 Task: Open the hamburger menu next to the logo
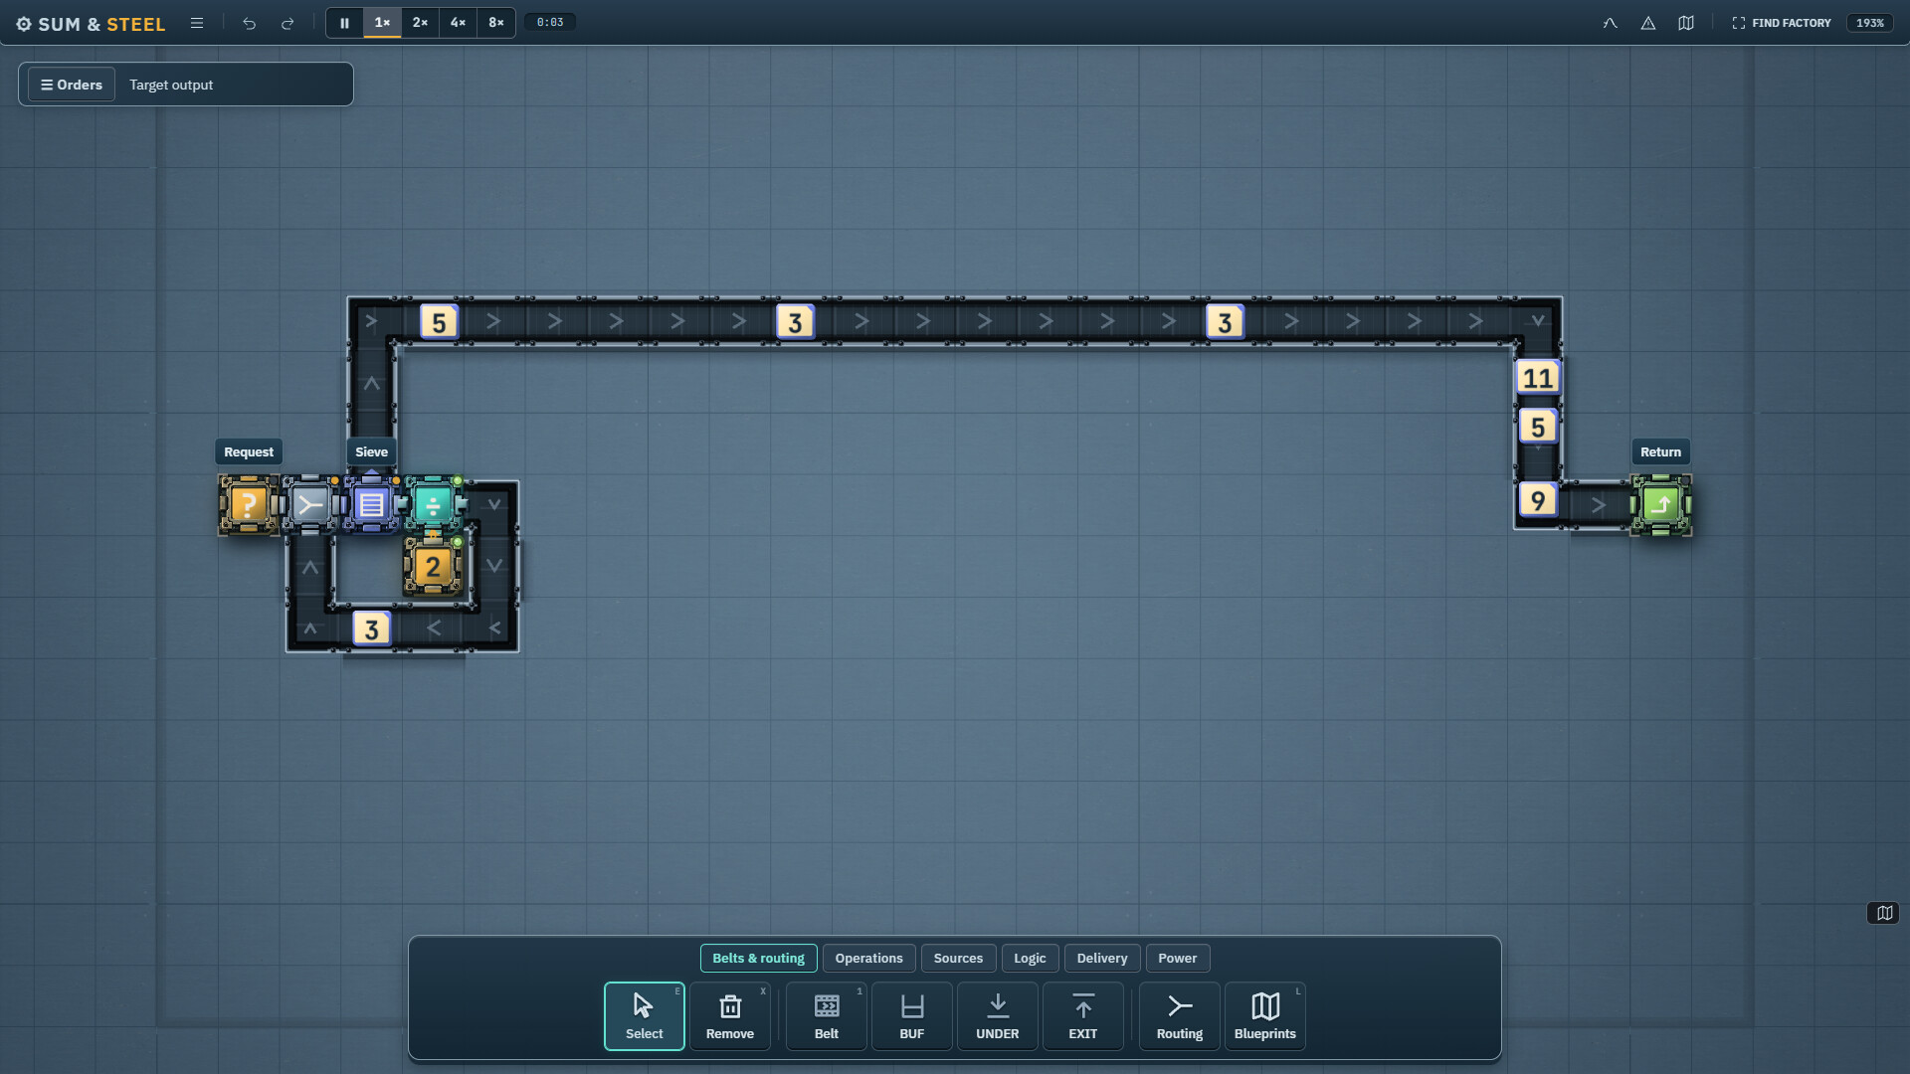197,23
